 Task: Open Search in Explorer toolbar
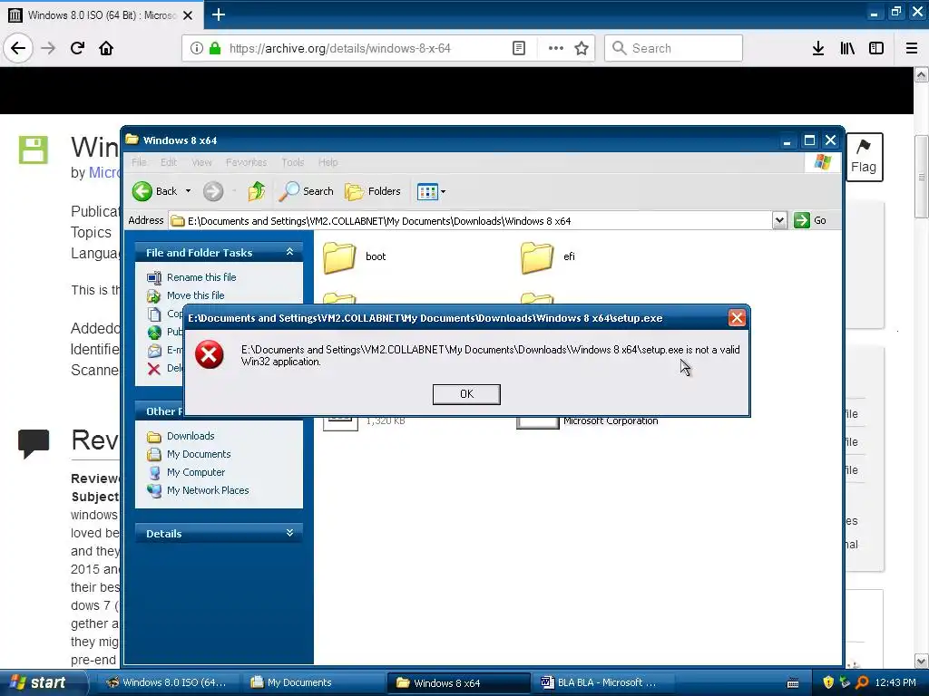[307, 191]
